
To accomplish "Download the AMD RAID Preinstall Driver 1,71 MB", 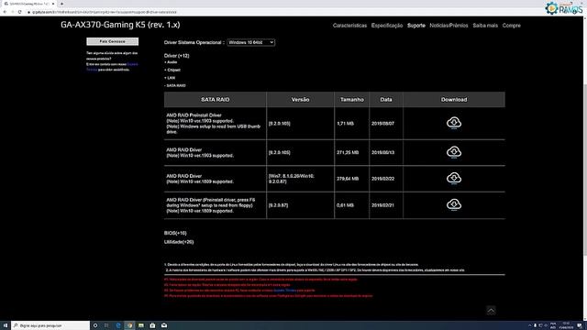I will (x=454, y=123).
